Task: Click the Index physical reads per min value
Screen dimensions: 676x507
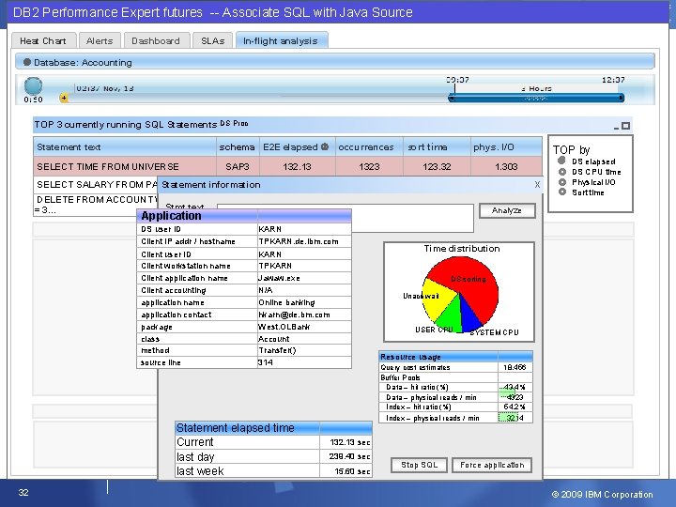Action: 515,418
